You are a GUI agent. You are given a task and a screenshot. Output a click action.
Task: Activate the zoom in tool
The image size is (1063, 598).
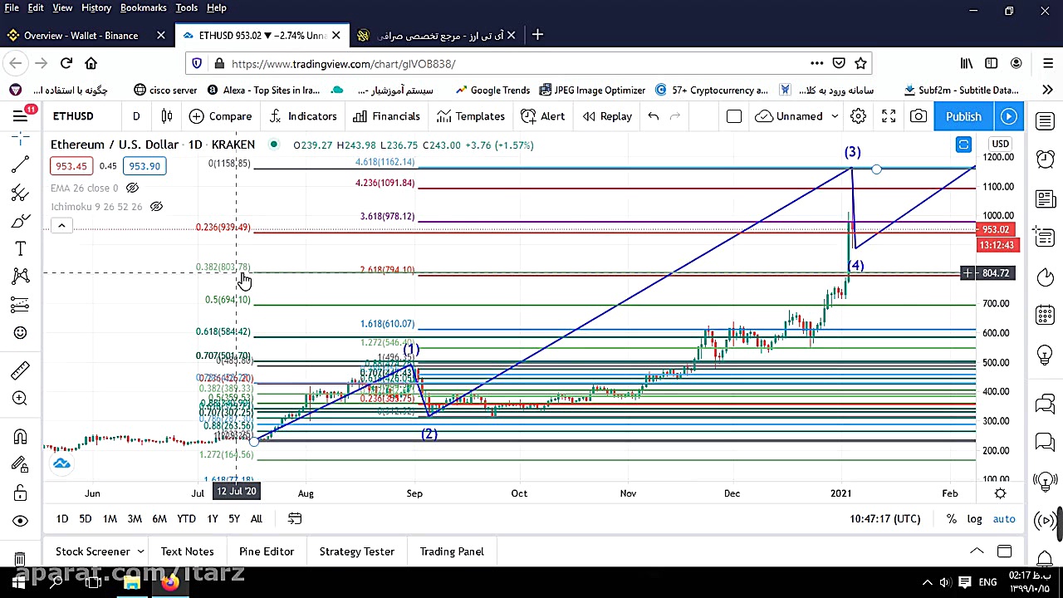[x=21, y=399]
